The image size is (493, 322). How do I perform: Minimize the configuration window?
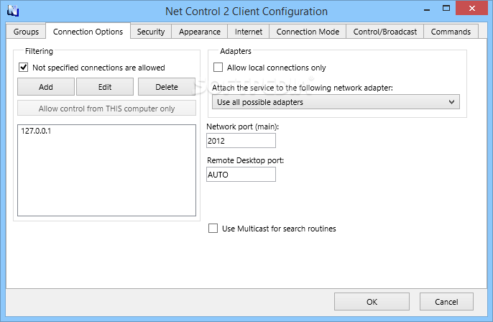(x=427, y=10)
